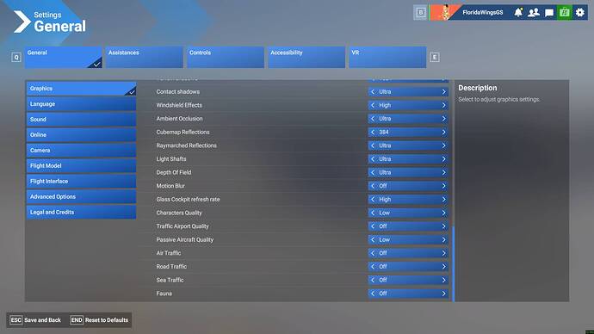The width and height of the screenshot is (594, 334).
Task: Select the General tab
Action: pos(64,57)
